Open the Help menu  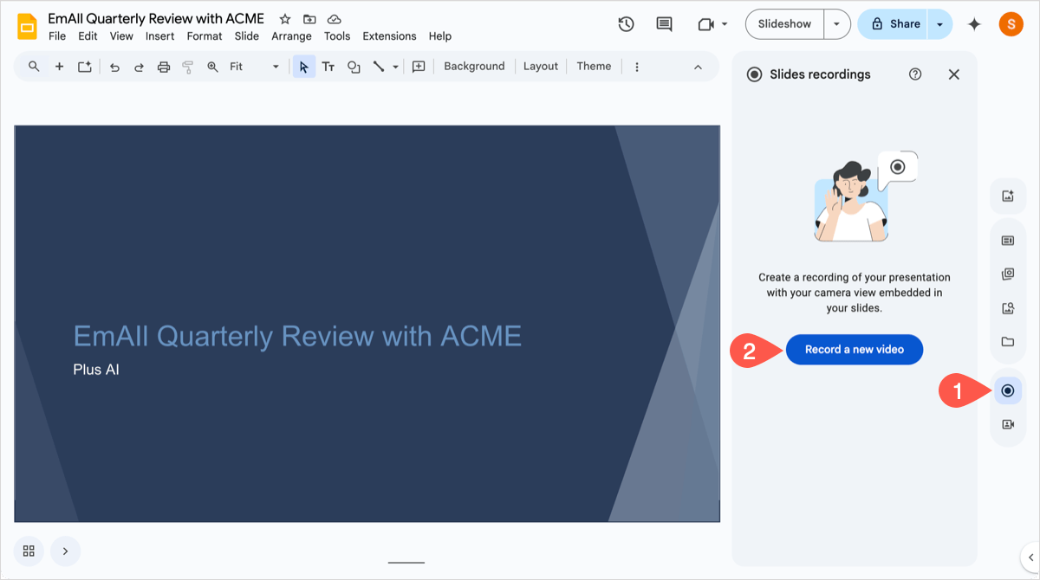440,36
